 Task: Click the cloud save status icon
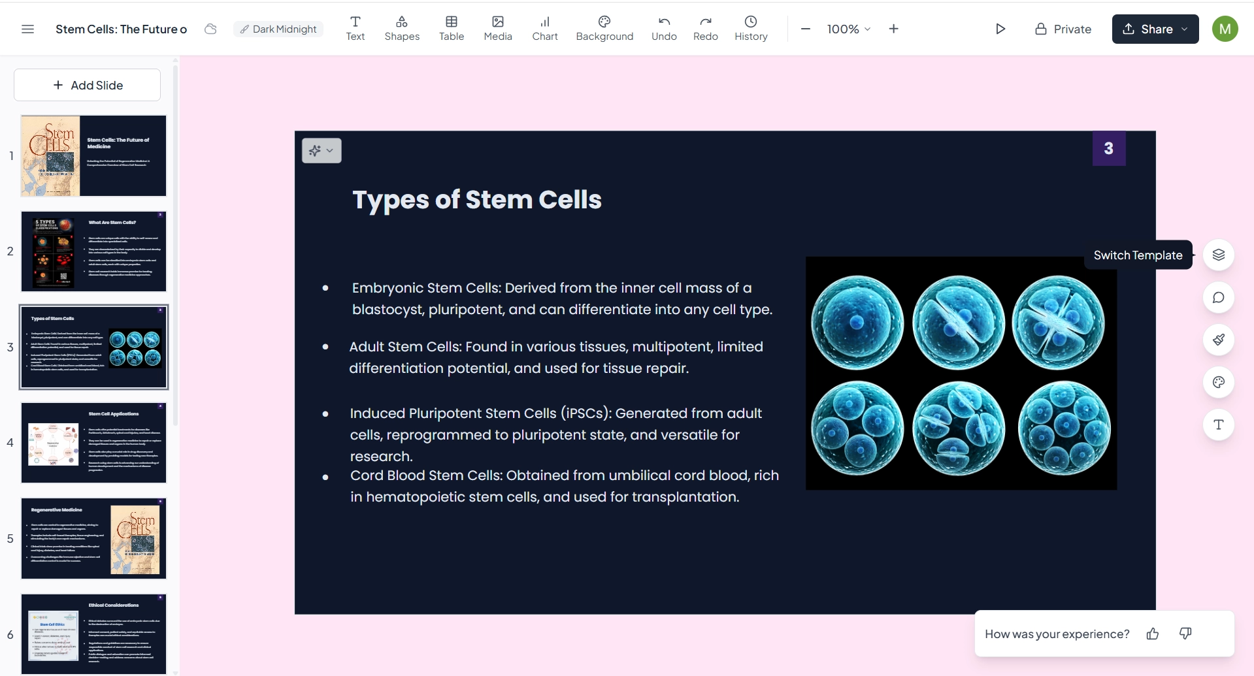coord(210,29)
